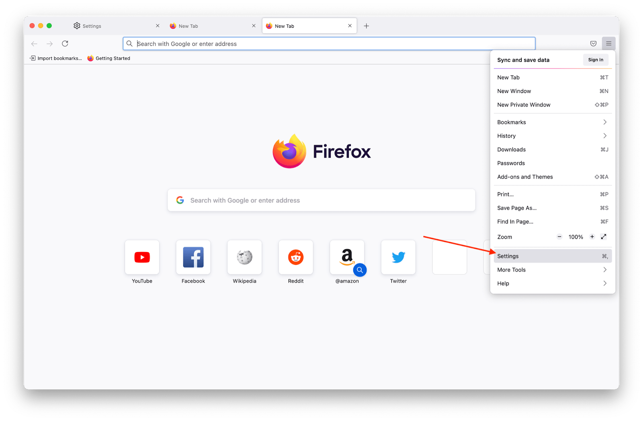
Task: Choose Print… from the menu
Action: tap(553, 194)
